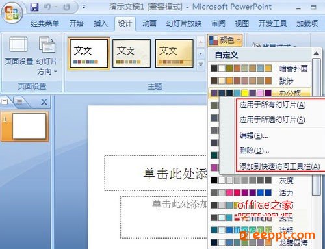Open the 幻灯片放映 tab
Image resolution: width=325 pixels, height=249 pixels.
click(184, 23)
